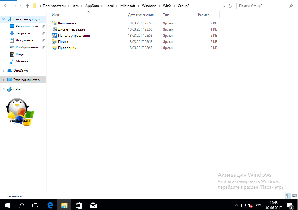Open the Windows Store taskbar icon
The height and width of the screenshot is (210, 298).
[x=78, y=205]
